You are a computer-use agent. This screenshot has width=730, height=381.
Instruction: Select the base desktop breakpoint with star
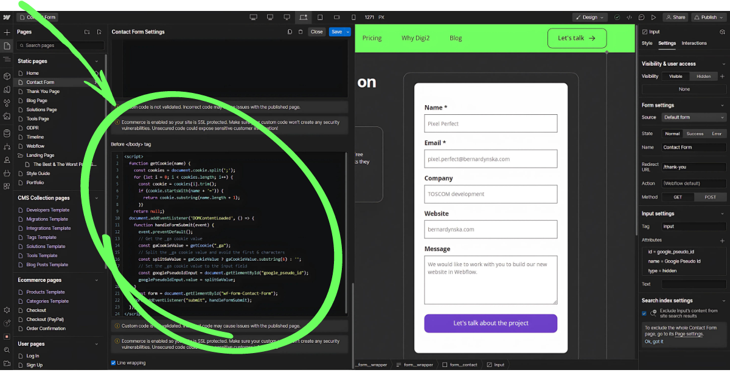click(x=304, y=17)
